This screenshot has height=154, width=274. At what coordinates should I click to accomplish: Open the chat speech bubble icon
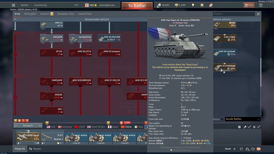tap(253, 149)
